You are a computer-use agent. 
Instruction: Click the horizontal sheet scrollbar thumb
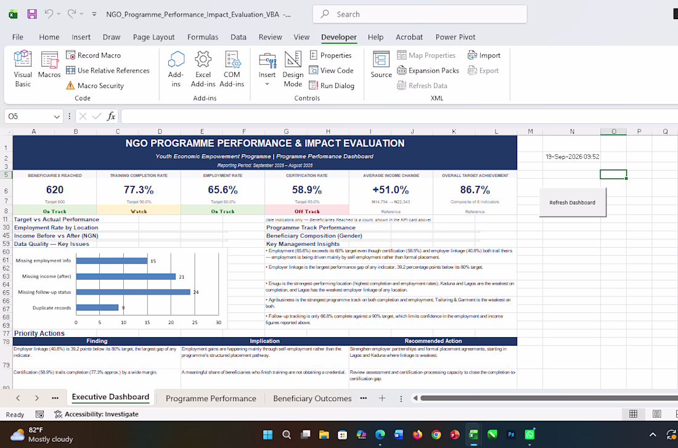(549, 398)
